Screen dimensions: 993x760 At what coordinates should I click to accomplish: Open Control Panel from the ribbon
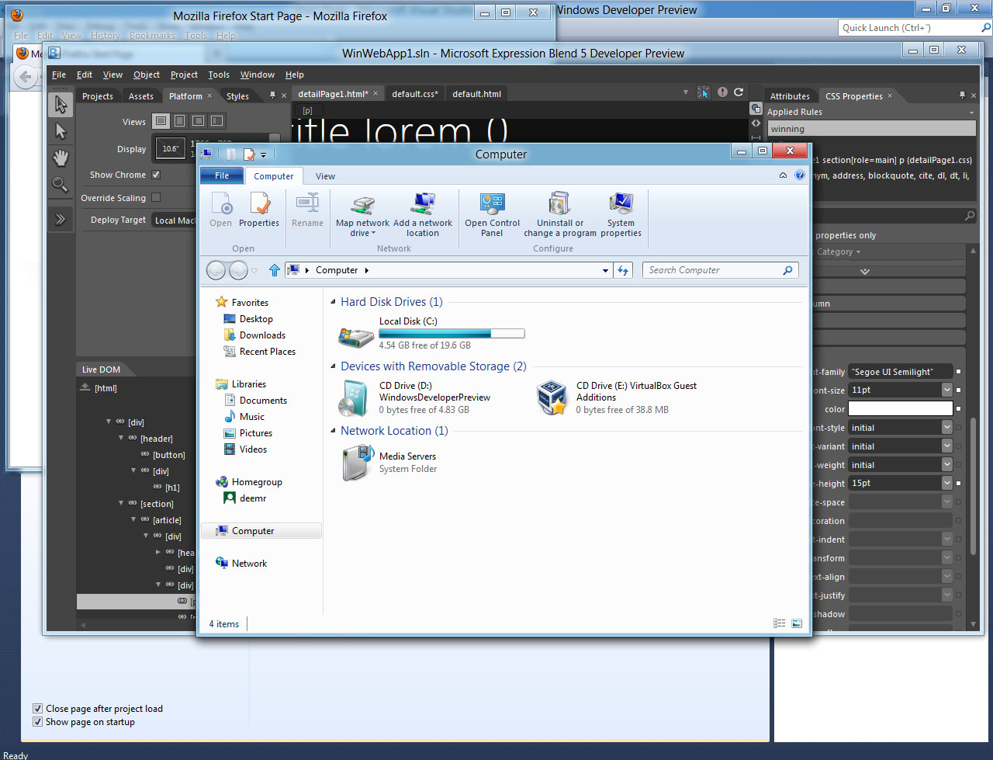coord(492,214)
